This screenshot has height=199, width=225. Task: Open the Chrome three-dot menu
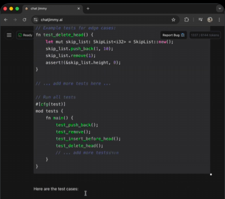coord(219,19)
